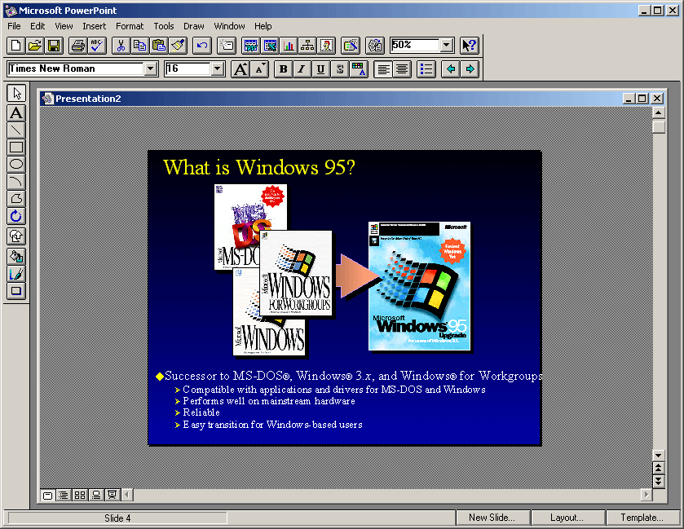Go to next slide using double-down arrow
The height and width of the screenshot is (529, 684).
pyautogui.click(x=658, y=481)
